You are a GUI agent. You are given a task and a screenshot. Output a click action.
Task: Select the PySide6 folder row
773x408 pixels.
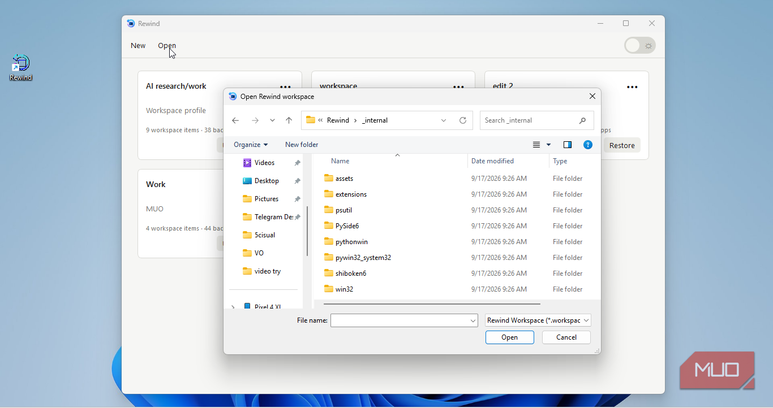pos(457,226)
